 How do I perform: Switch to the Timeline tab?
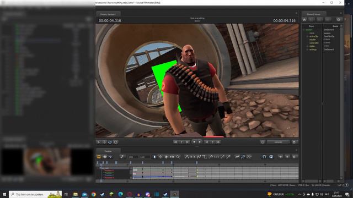click(108, 151)
